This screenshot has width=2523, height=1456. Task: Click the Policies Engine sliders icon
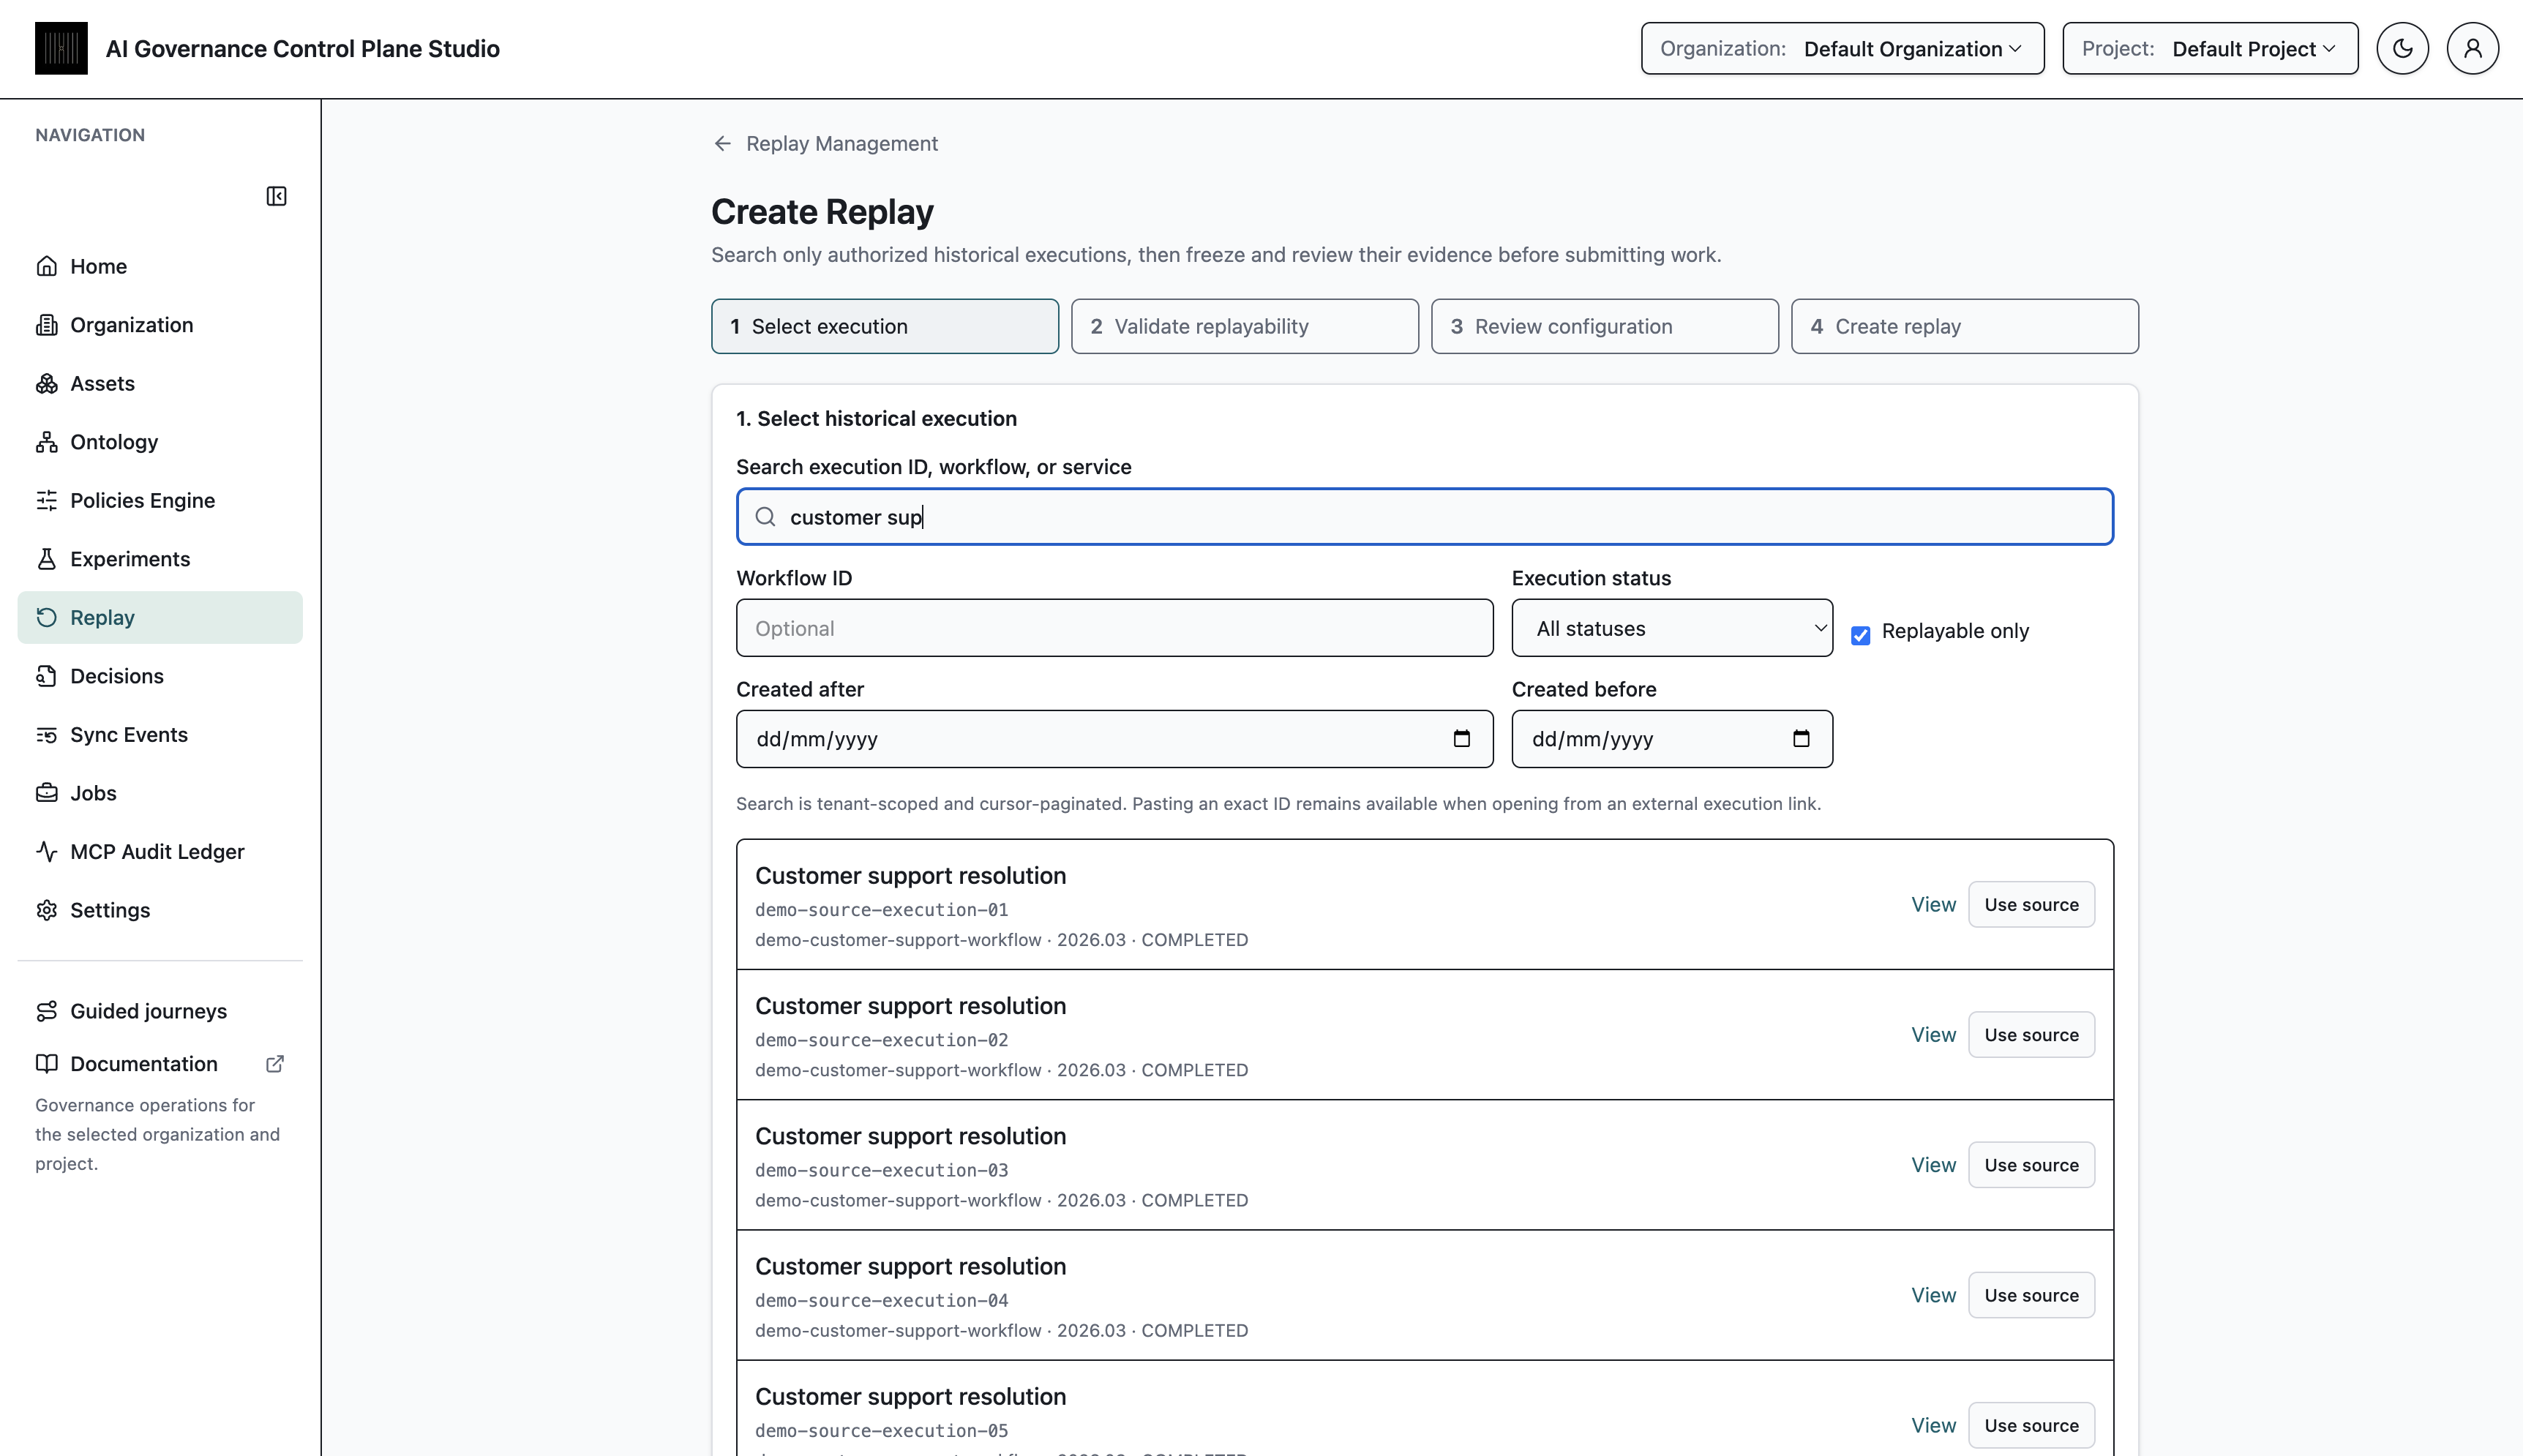[47, 500]
